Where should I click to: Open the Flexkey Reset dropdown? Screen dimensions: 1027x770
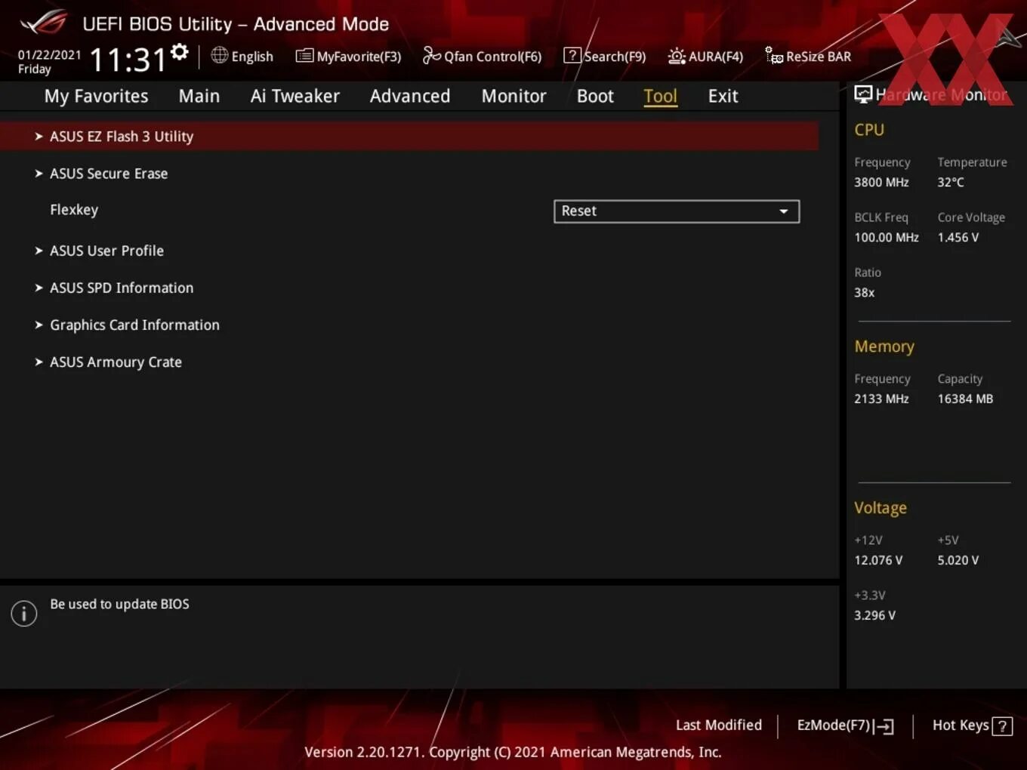(x=677, y=211)
